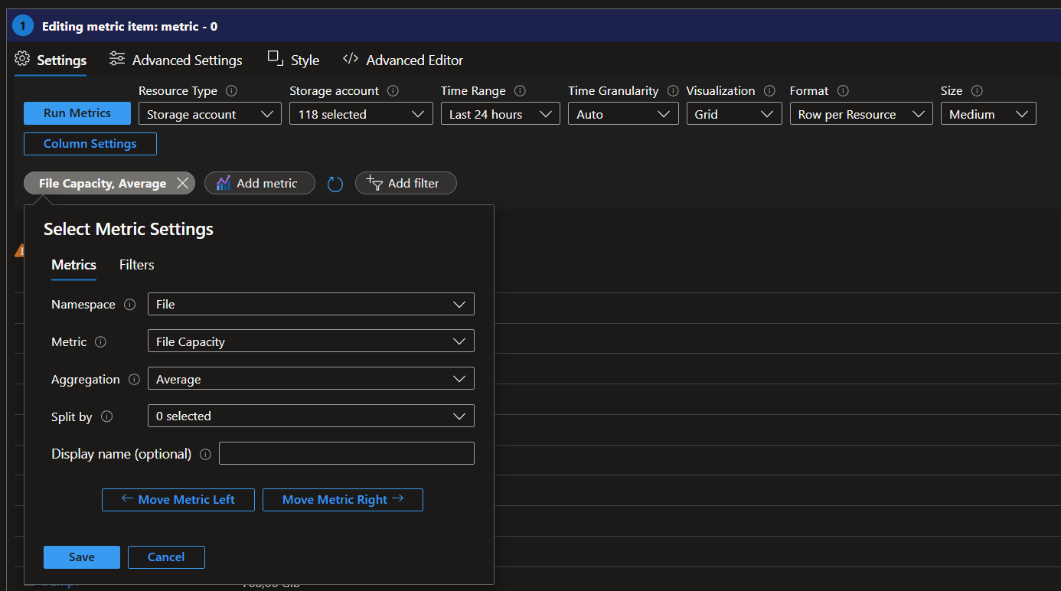The height and width of the screenshot is (591, 1061).
Task: Select the Metrics tab in popup
Action: pos(73,265)
